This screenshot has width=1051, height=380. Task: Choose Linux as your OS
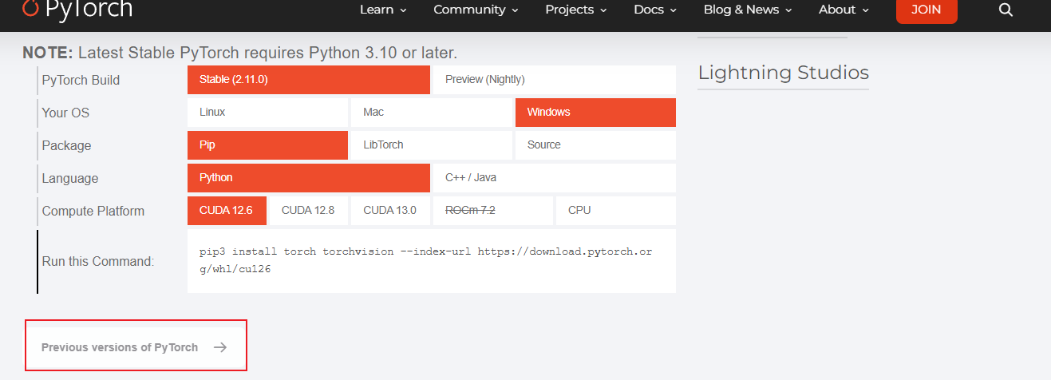(267, 113)
